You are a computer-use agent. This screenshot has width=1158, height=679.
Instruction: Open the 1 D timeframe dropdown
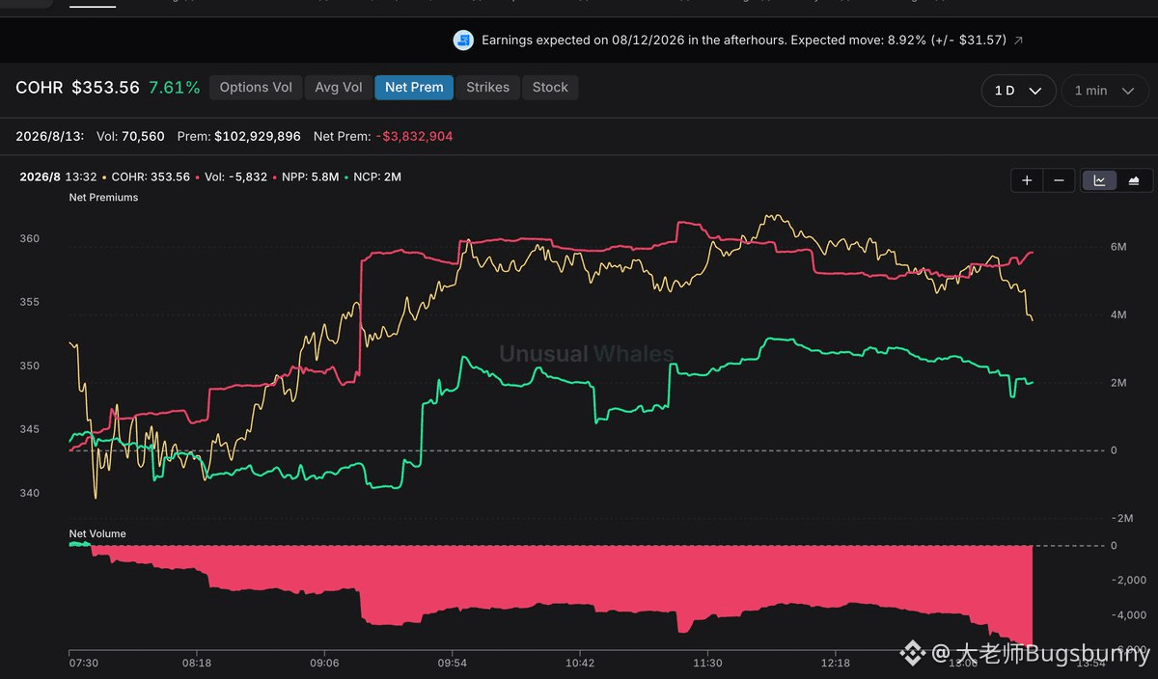pos(1018,91)
